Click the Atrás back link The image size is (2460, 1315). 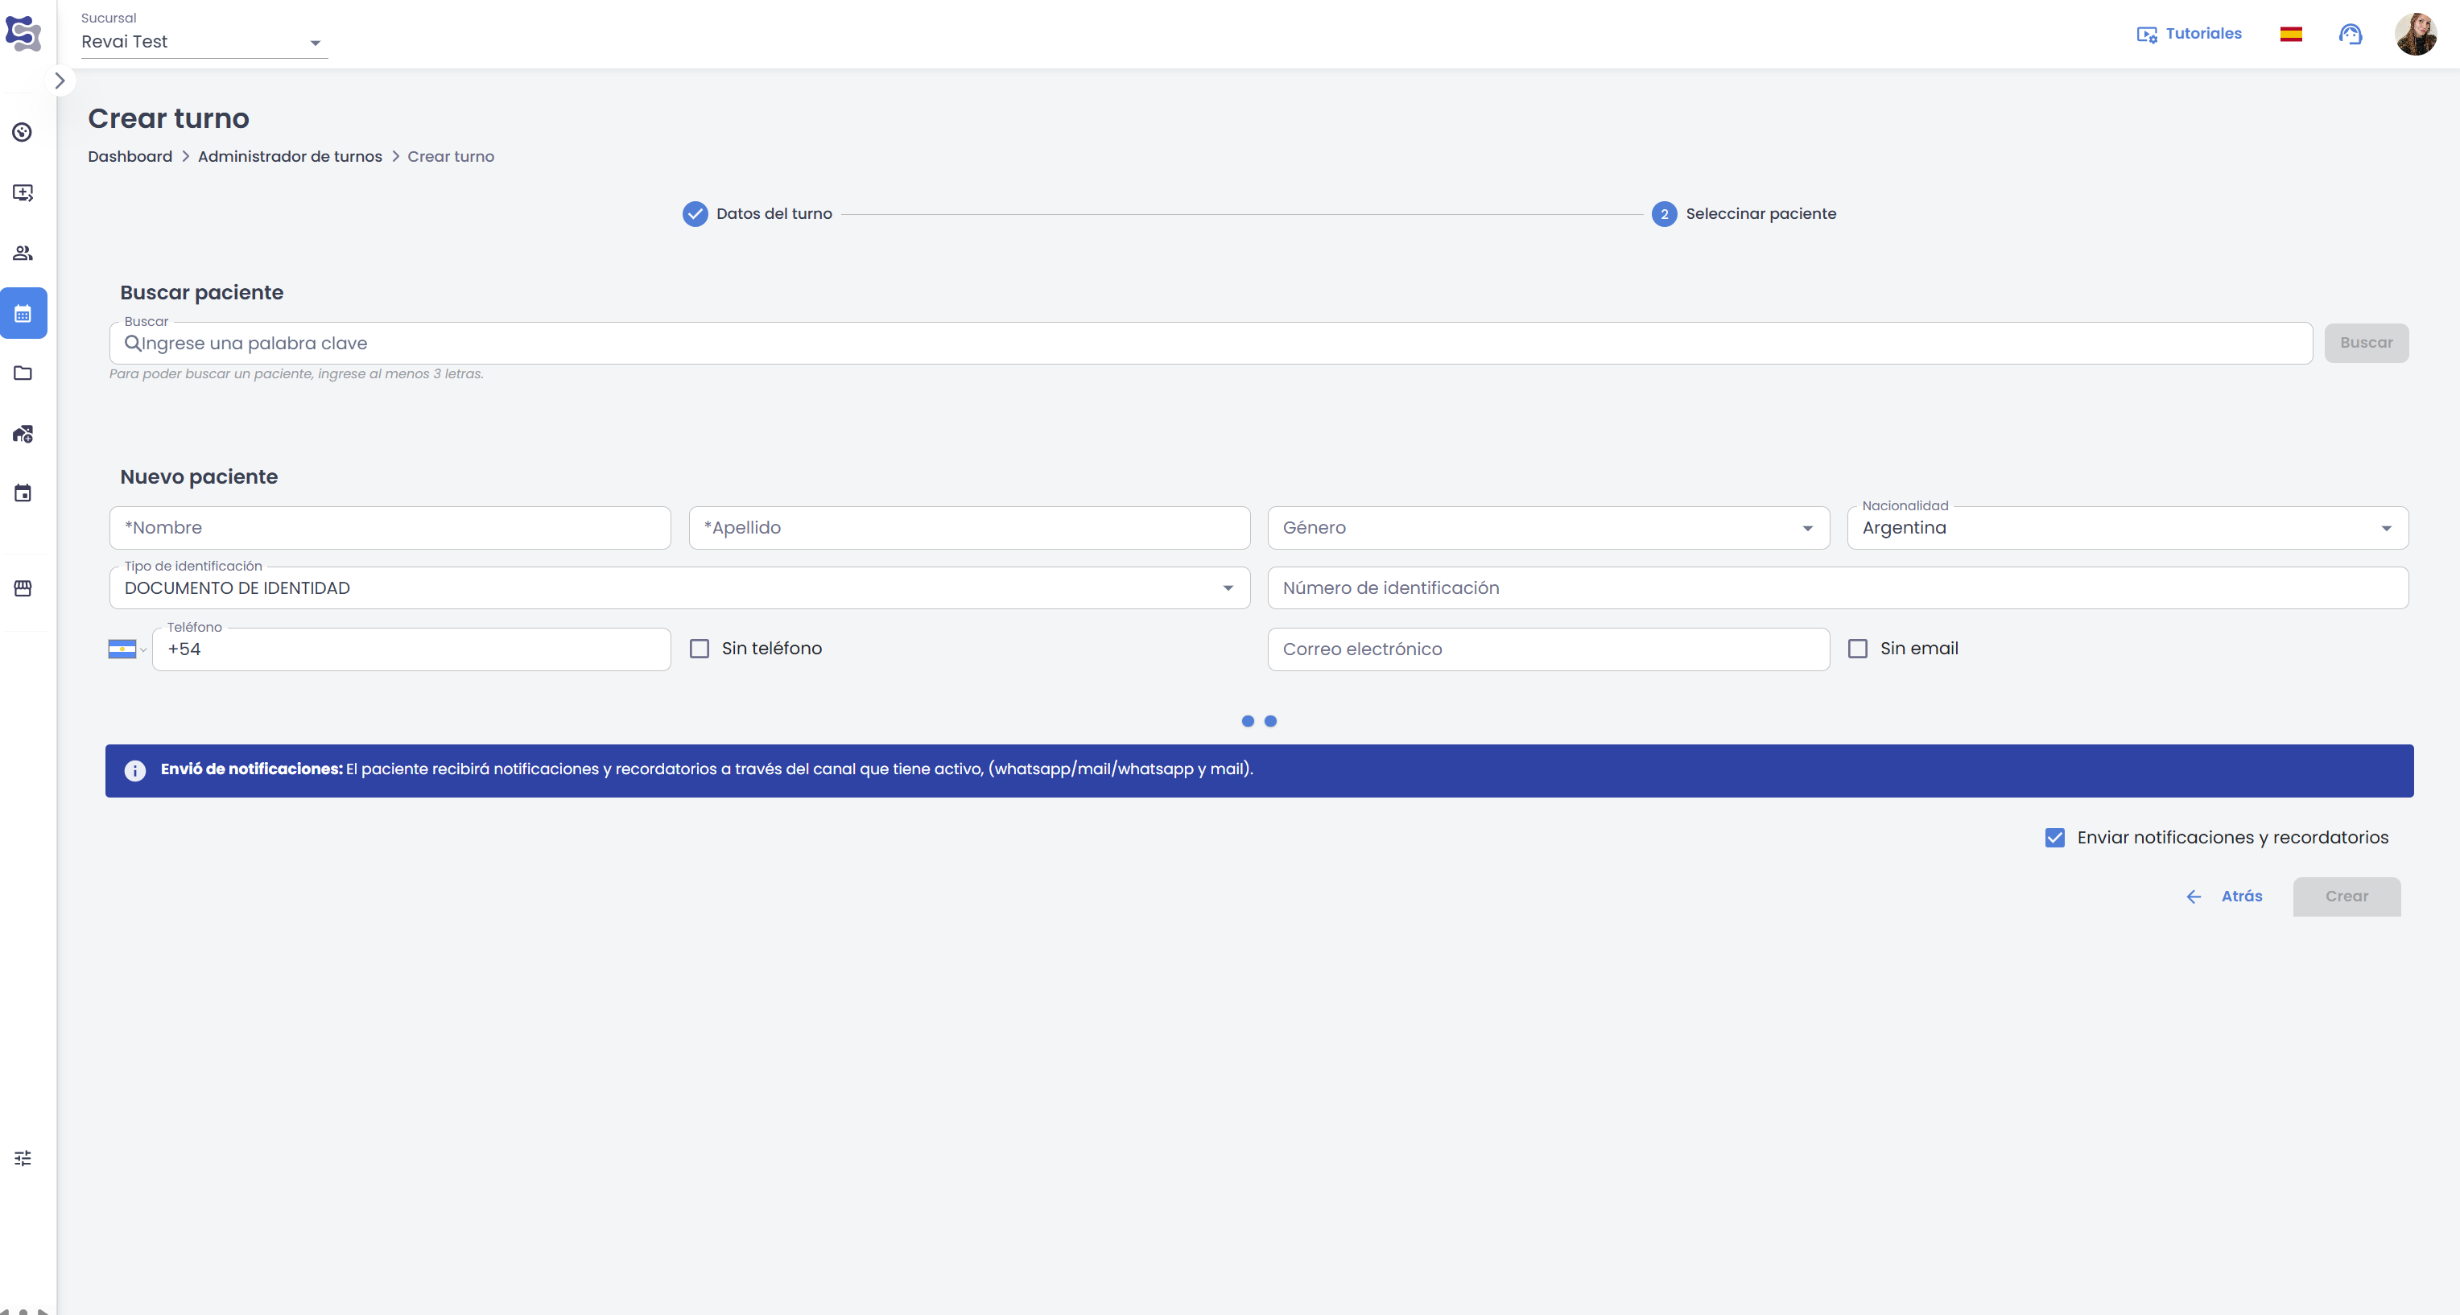[2225, 896]
